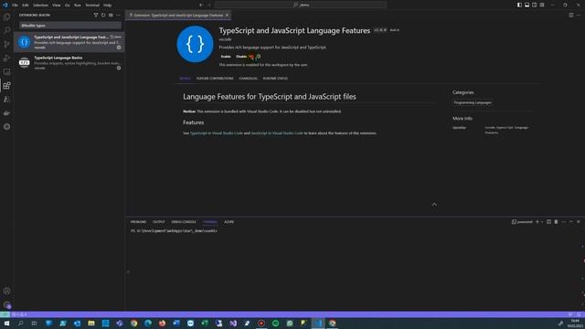Switch to the Details tab
The image size is (585, 329).
[x=185, y=79]
